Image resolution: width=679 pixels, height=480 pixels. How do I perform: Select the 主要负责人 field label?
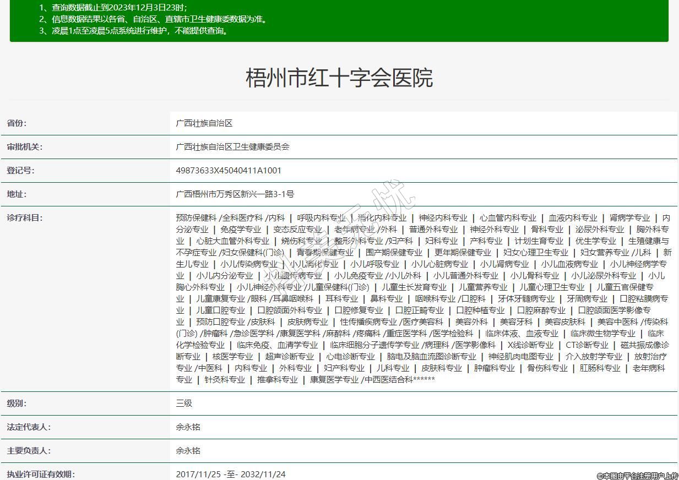pyautogui.click(x=28, y=451)
